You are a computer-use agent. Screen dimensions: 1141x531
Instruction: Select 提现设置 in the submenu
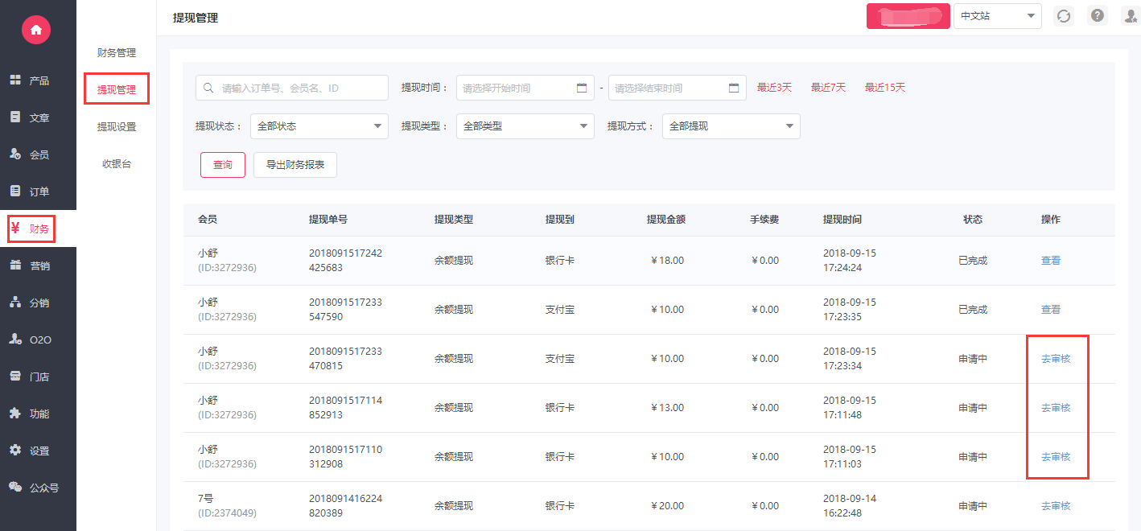coord(117,127)
